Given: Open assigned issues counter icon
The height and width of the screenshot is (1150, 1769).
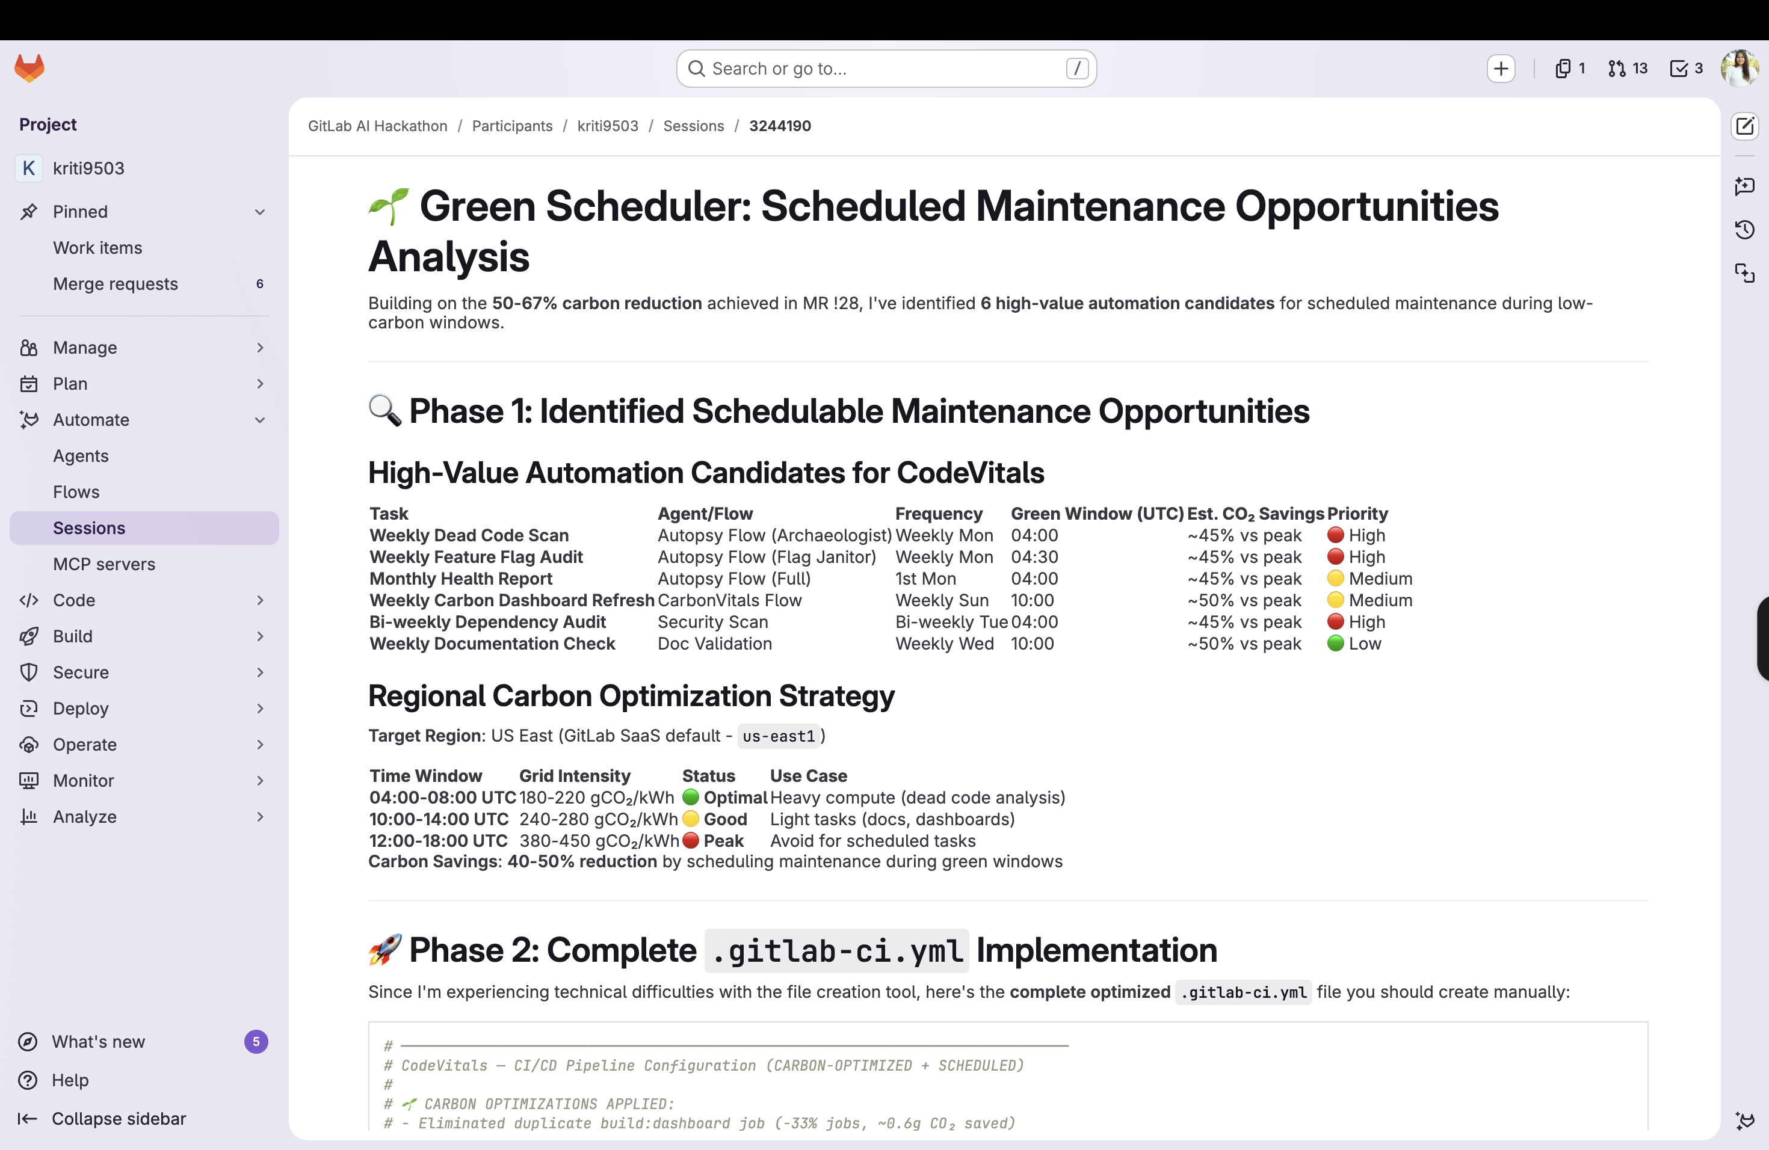Looking at the screenshot, I should click(1569, 69).
